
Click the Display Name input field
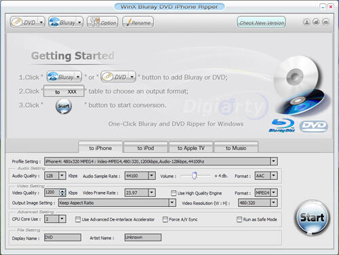[62, 237]
